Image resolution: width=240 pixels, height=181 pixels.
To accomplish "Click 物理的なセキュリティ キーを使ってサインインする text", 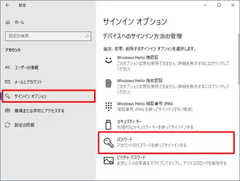I will 155,127.
